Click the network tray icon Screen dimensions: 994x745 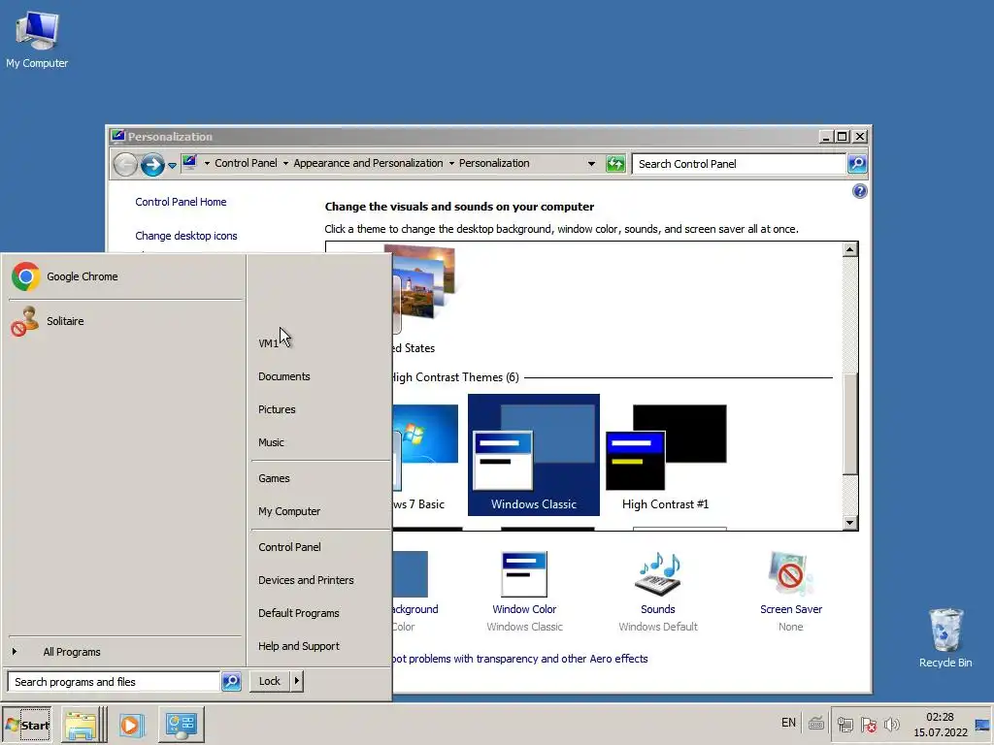(845, 724)
